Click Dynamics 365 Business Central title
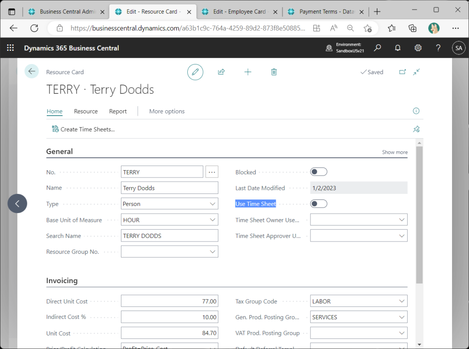Screen dimensions: 469x349 click(71, 48)
